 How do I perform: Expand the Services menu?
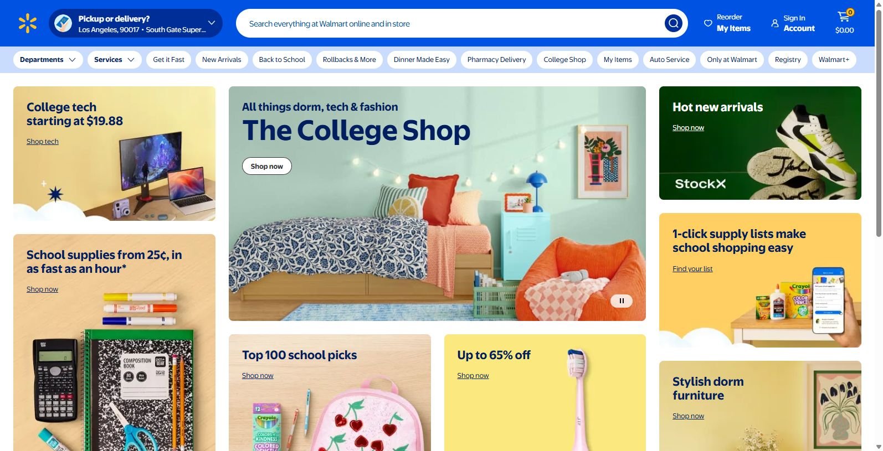114,60
